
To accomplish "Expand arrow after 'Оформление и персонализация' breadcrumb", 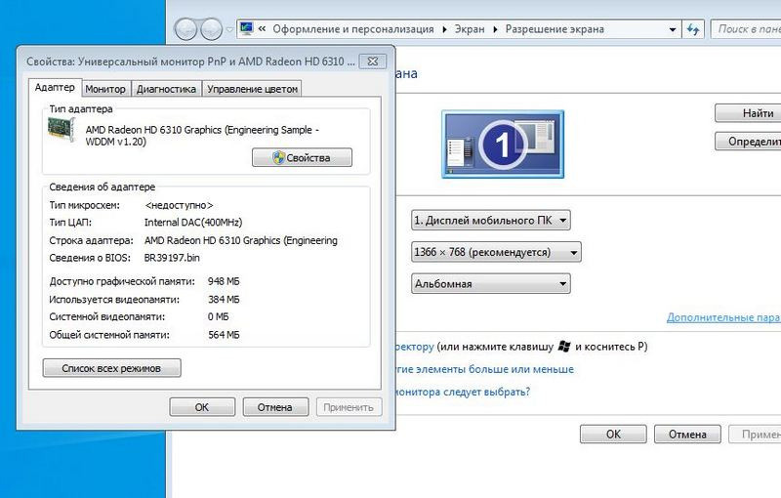I will coord(444,29).
